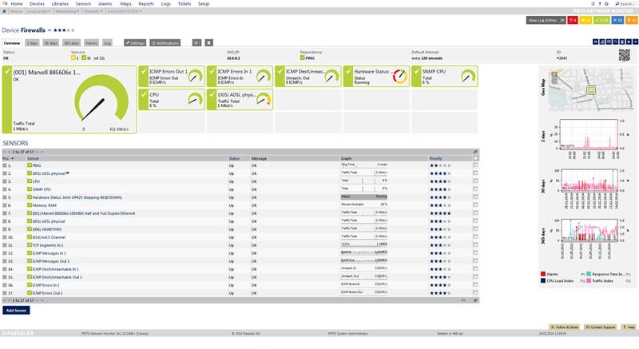Tick the select-all checkbox in table header
639x349 pixels.
click(475, 158)
